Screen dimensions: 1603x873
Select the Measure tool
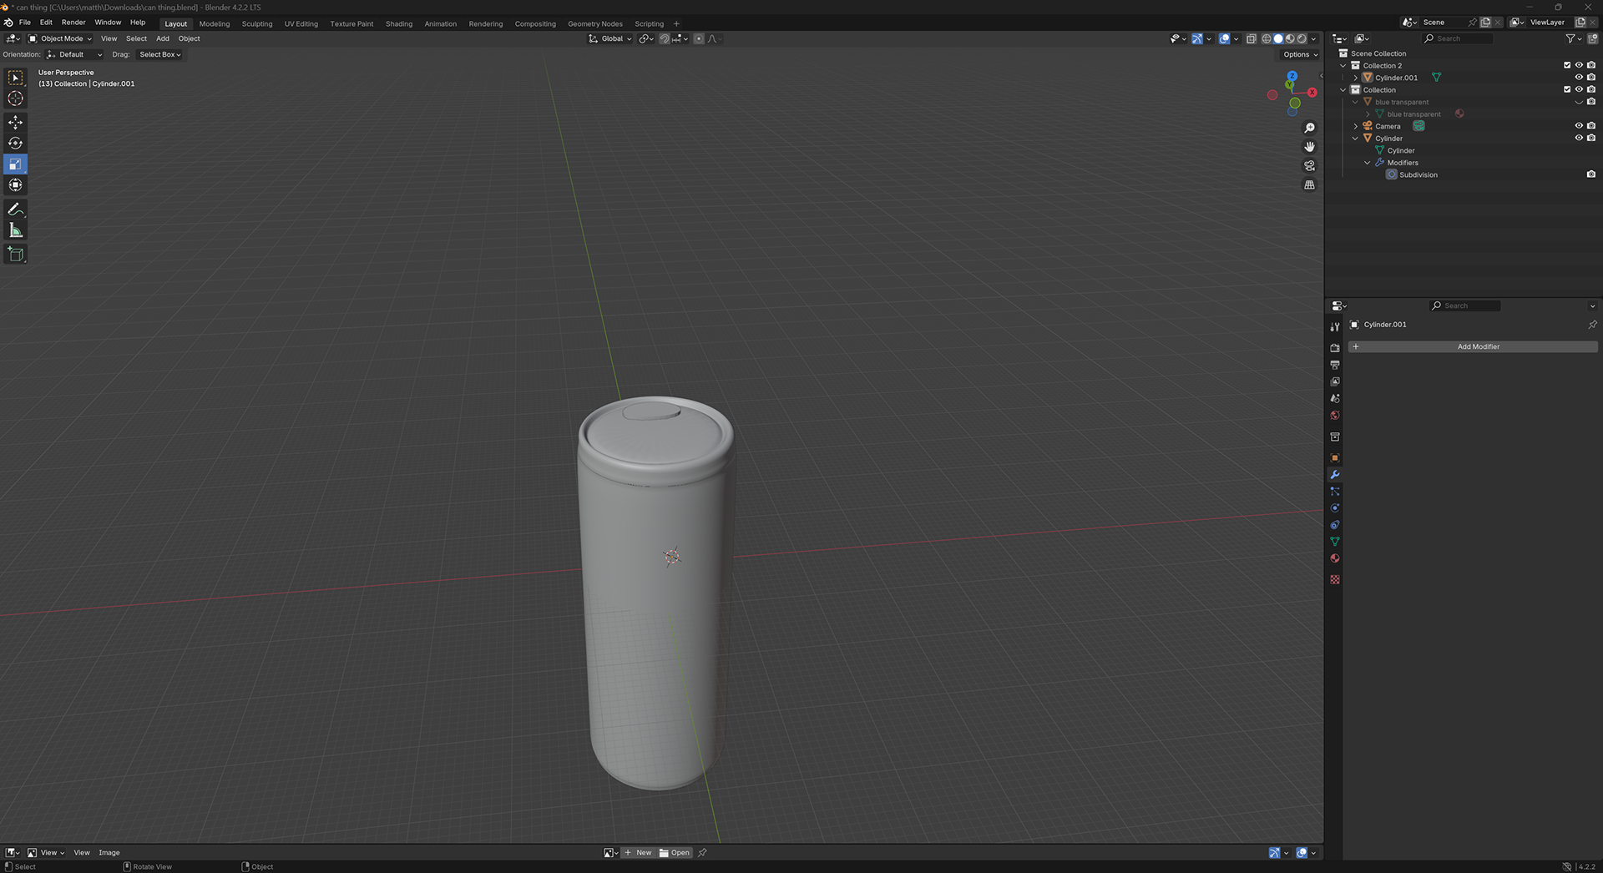(x=15, y=230)
